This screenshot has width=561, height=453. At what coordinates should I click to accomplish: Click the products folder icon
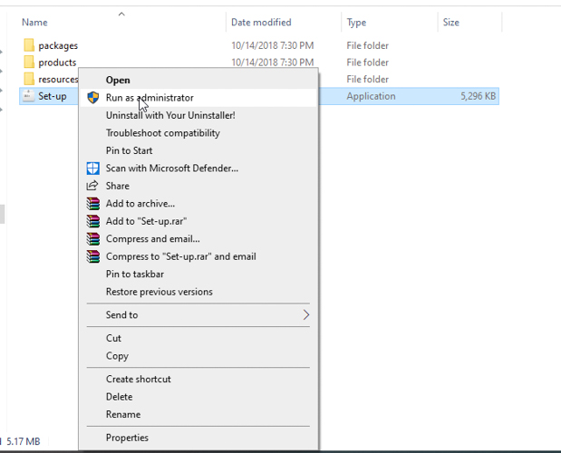point(29,63)
